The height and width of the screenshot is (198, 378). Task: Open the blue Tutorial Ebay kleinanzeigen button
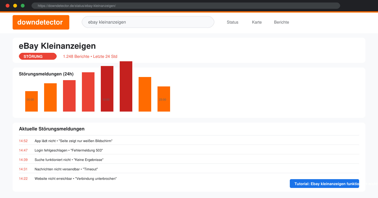point(324,184)
